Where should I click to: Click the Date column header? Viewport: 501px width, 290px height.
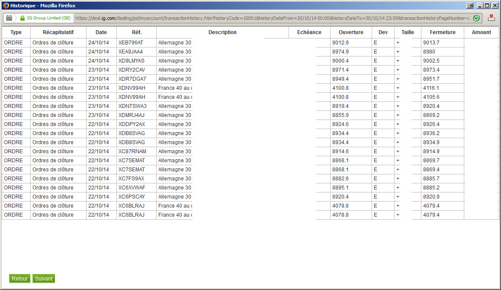[101, 32]
